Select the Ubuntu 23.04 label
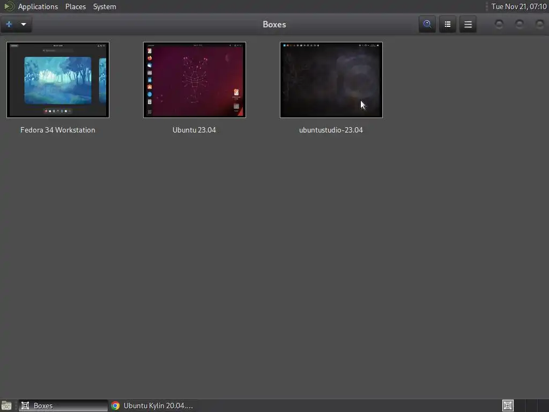 (x=194, y=130)
